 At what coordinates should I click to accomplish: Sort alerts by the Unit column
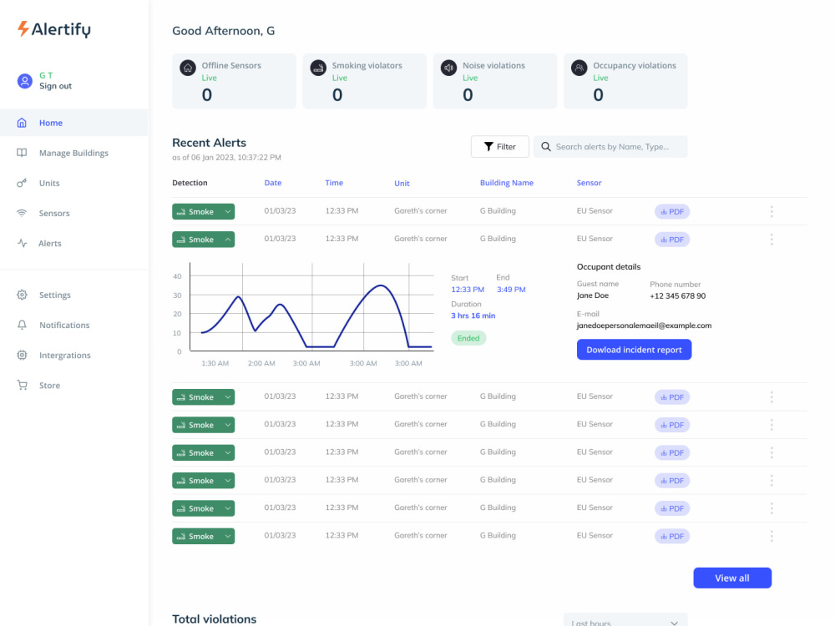402,183
